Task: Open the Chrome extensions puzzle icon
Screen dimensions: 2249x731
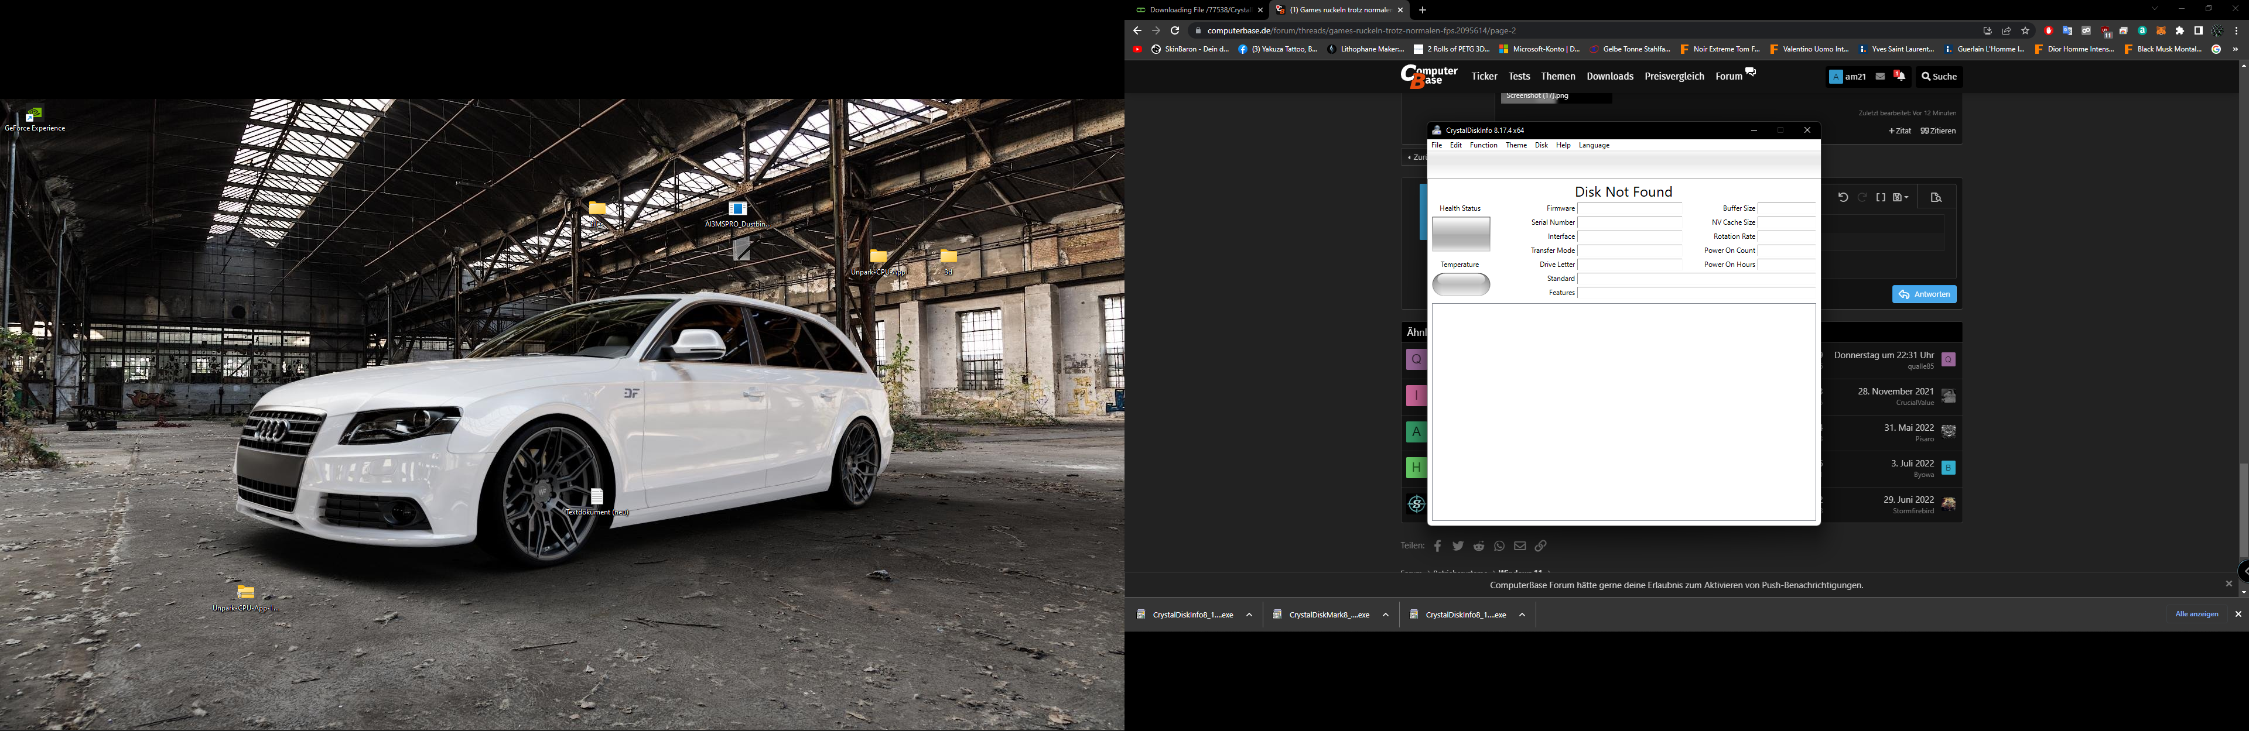Action: 2180,30
